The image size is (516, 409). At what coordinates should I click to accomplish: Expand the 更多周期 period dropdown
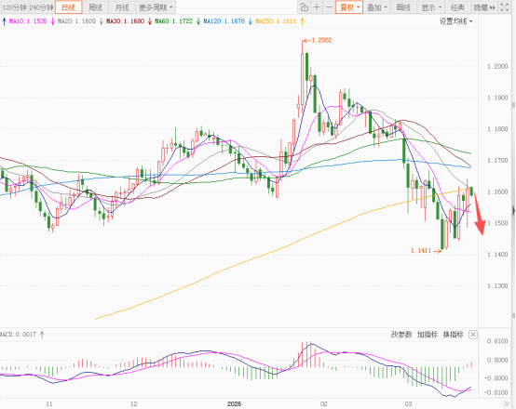pos(156,7)
